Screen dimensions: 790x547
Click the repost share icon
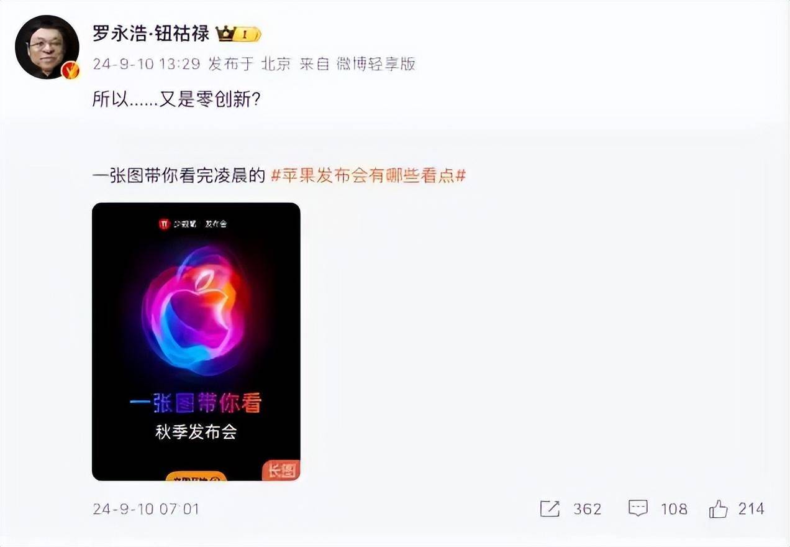(550, 509)
